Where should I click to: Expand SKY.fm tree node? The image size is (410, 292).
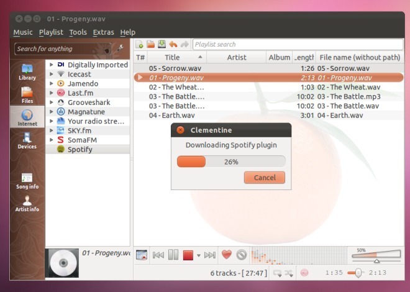52,130
